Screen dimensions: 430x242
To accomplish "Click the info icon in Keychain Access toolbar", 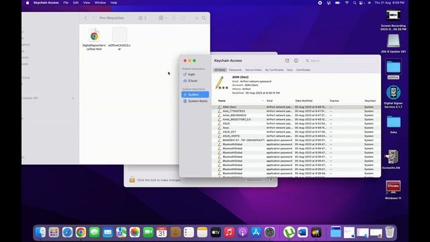I will point(296,61).
